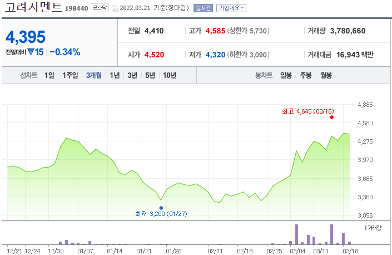
Task: Select the 10년 line chart tab
Action: [x=170, y=75]
